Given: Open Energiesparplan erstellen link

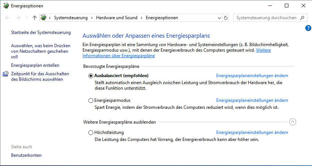Looking at the screenshot, I should point(35,65).
